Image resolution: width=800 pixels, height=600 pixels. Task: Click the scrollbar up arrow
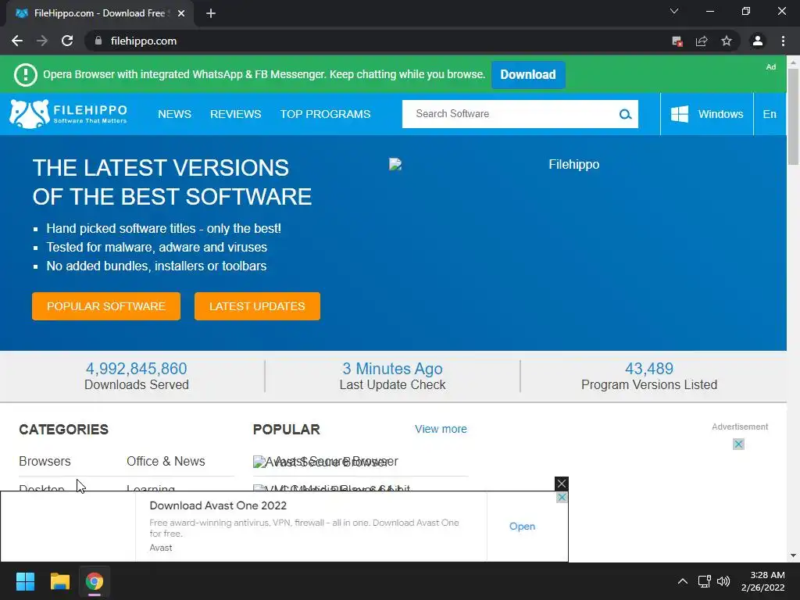793,62
